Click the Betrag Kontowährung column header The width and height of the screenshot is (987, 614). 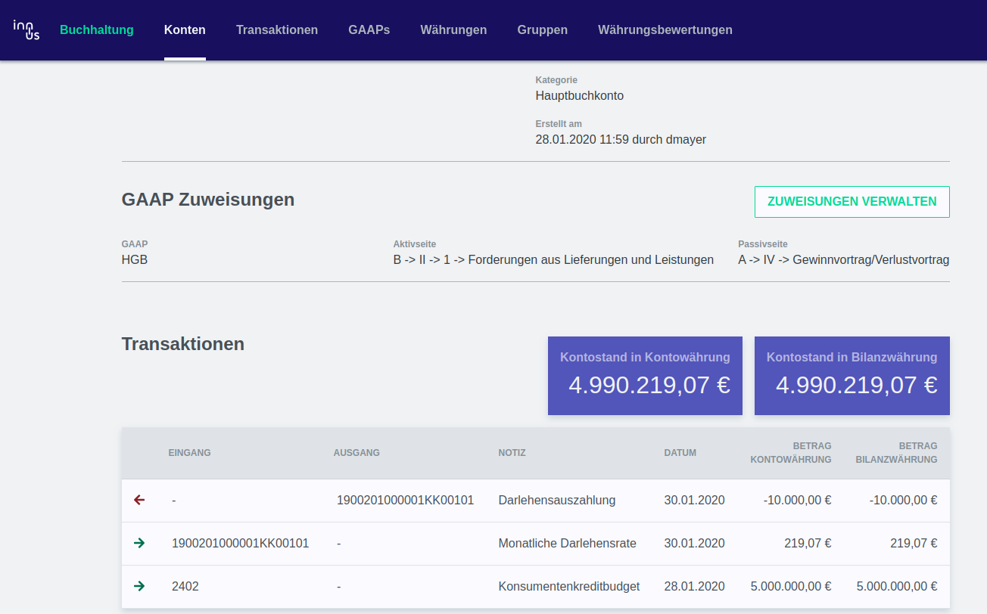[x=791, y=453]
